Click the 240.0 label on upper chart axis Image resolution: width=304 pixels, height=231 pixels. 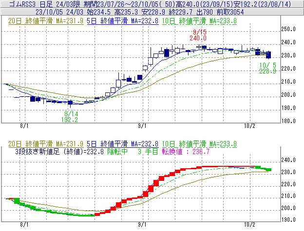pos(288,42)
